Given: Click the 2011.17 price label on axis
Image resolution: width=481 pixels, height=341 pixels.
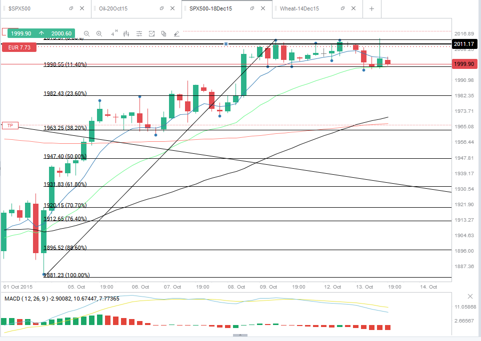Looking at the screenshot, I should tap(464, 44).
